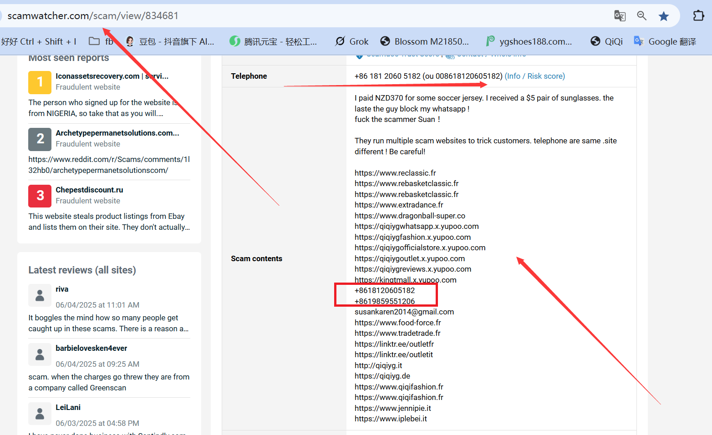This screenshot has width=712, height=435.
Task: Click https://linktr.ee/outletfr text
Action: (x=394, y=344)
